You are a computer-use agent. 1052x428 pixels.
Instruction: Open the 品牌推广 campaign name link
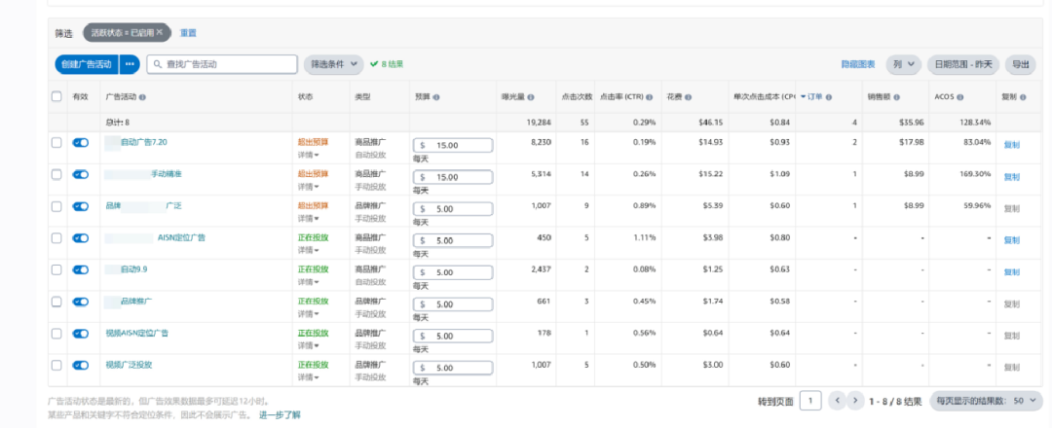[136, 302]
